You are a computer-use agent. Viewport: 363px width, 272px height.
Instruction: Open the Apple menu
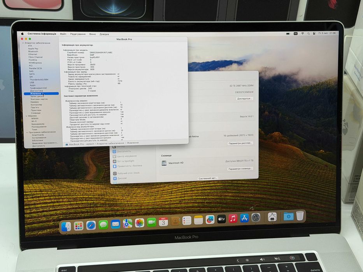coord(22,33)
